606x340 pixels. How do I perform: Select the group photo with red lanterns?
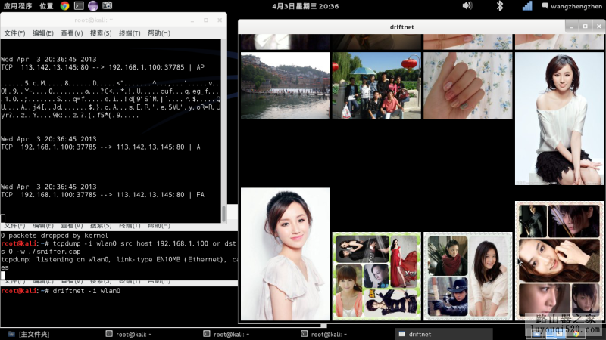[376, 85]
